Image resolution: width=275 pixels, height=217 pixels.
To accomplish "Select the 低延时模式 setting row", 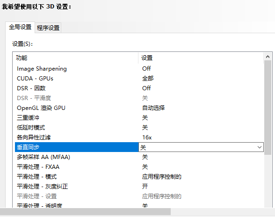I will [x=139, y=128].
